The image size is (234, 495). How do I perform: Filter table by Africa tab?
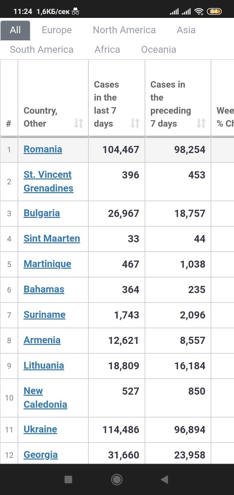(107, 49)
